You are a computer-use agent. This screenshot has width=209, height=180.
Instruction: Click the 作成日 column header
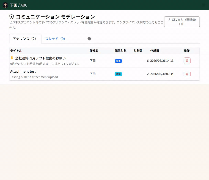[155, 51]
